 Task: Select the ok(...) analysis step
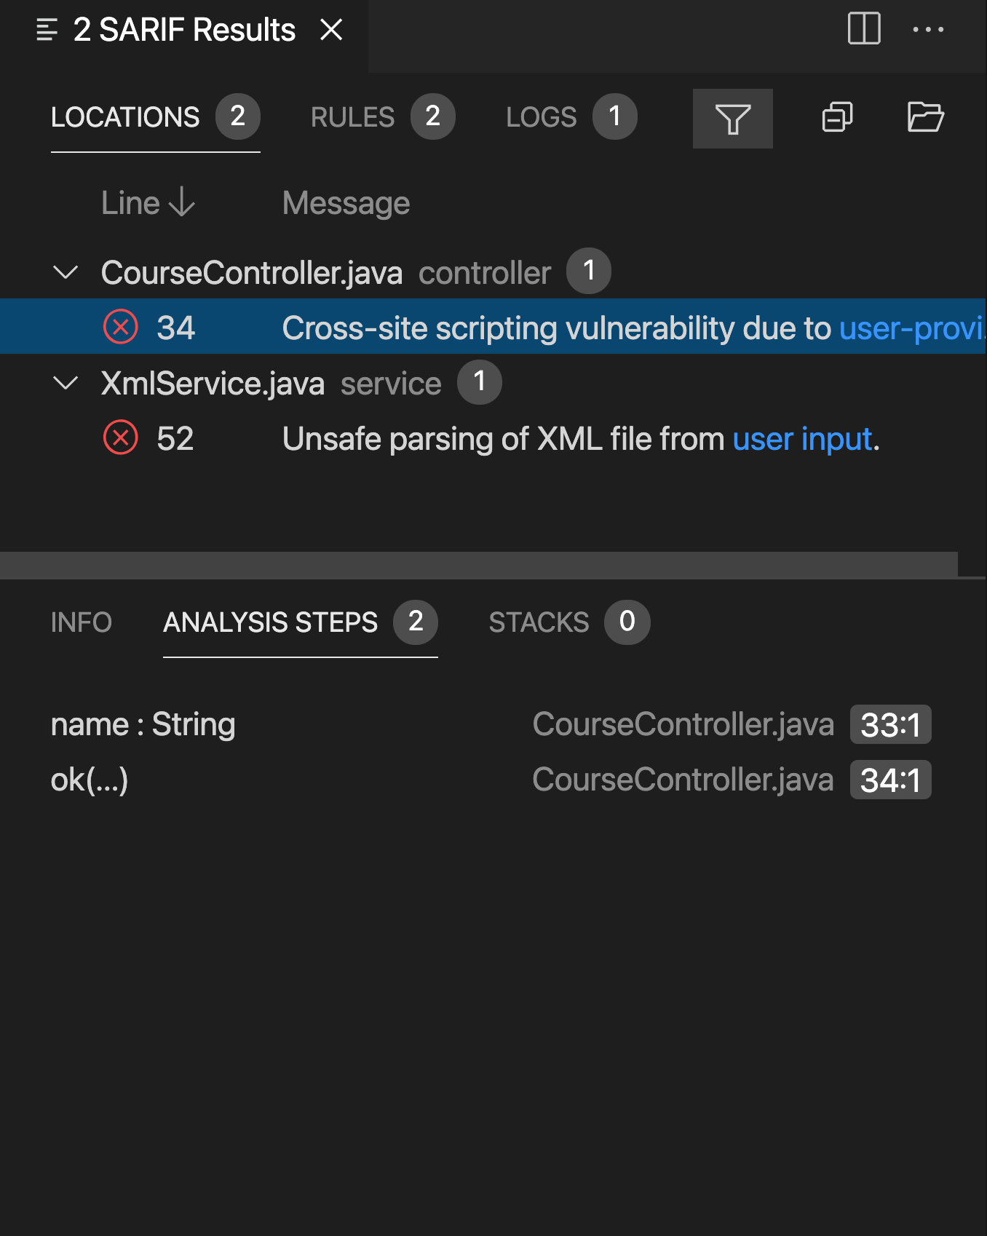(x=90, y=779)
